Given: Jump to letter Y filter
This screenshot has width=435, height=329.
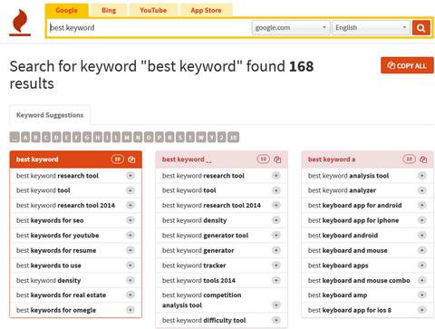Looking at the screenshot, I should click(211, 138).
